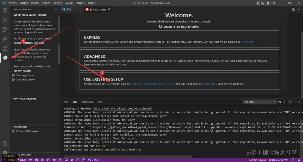This screenshot has width=303, height=162.
Task: Collapse App Trace Archives section
Action: click(x=35, y=98)
